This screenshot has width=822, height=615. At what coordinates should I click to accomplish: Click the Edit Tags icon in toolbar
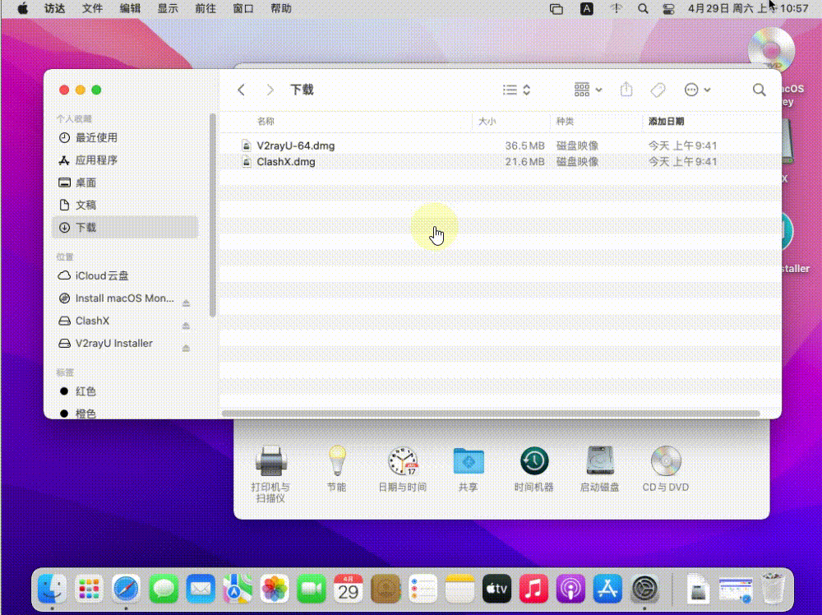point(657,90)
